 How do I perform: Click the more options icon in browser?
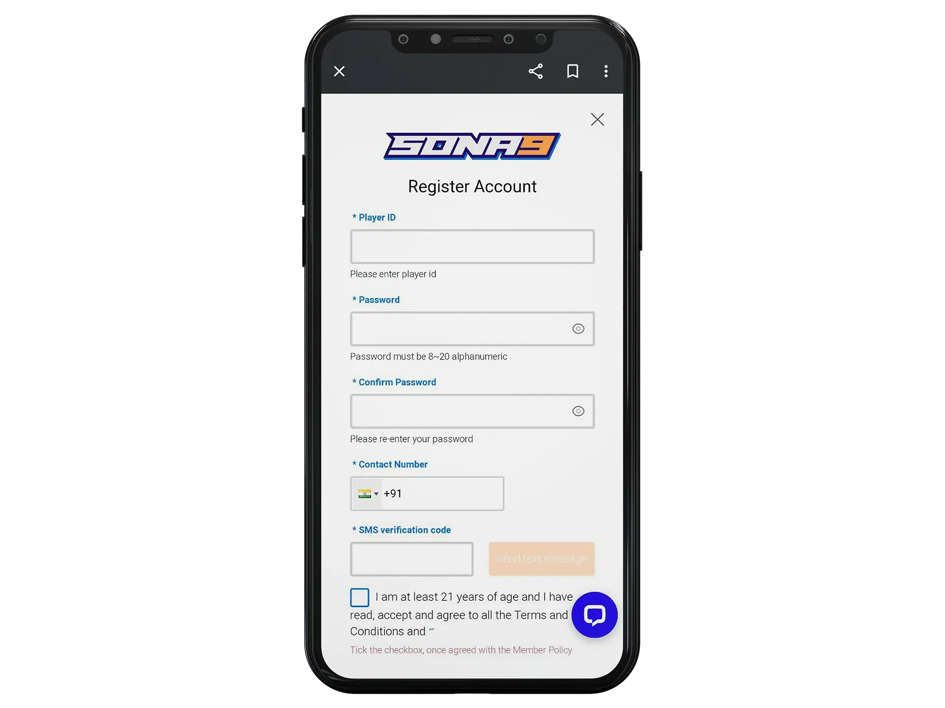(606, 71)
